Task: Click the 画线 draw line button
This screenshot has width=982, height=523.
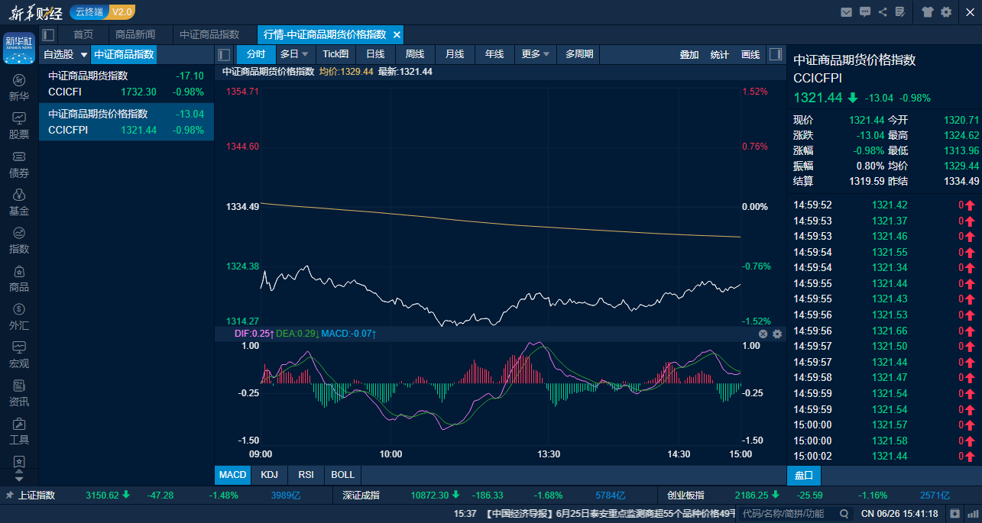Action: tap(750, 54)
